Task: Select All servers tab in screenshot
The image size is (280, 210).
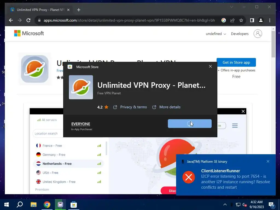Action: (x=47, y=120)
